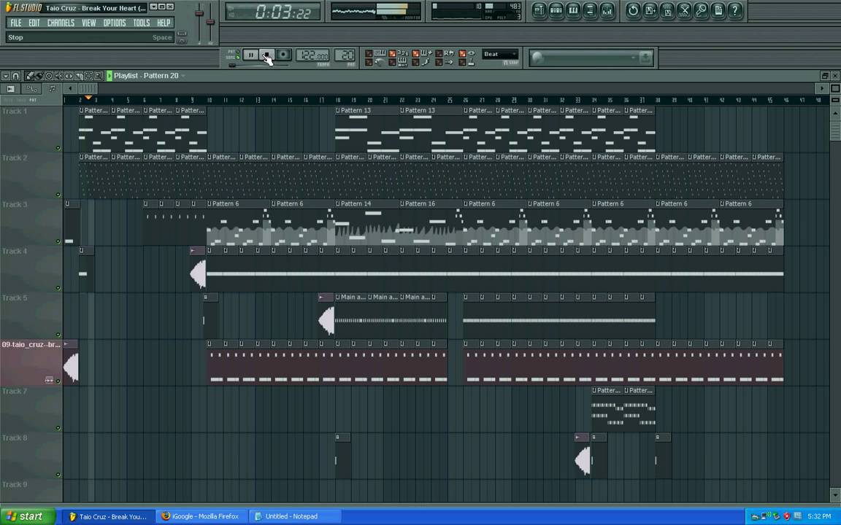Screen dimensions: 841x525
Task: Pause playback with the pause button
Action: [x=251, y=55]
